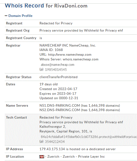The width and height of the screenshot is (137, 161).
Task: Click the Kalkofnsvegur 2 address line
Action: click(53, 127)
